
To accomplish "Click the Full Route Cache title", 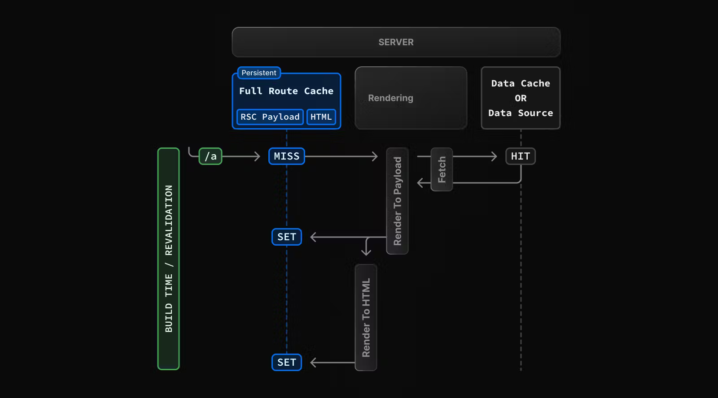I will click(286, 91).
